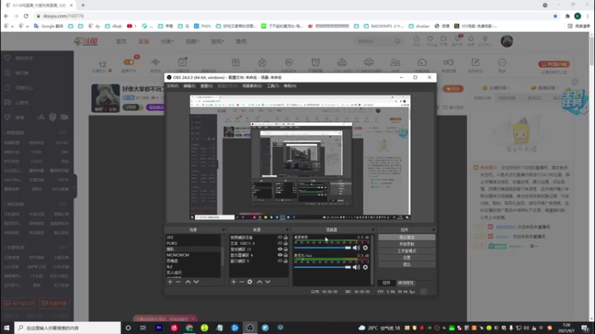595x334 pixels.
Task: Toggle lock on 文本 (GDI+) source
Action: click(x=286, y=243)
